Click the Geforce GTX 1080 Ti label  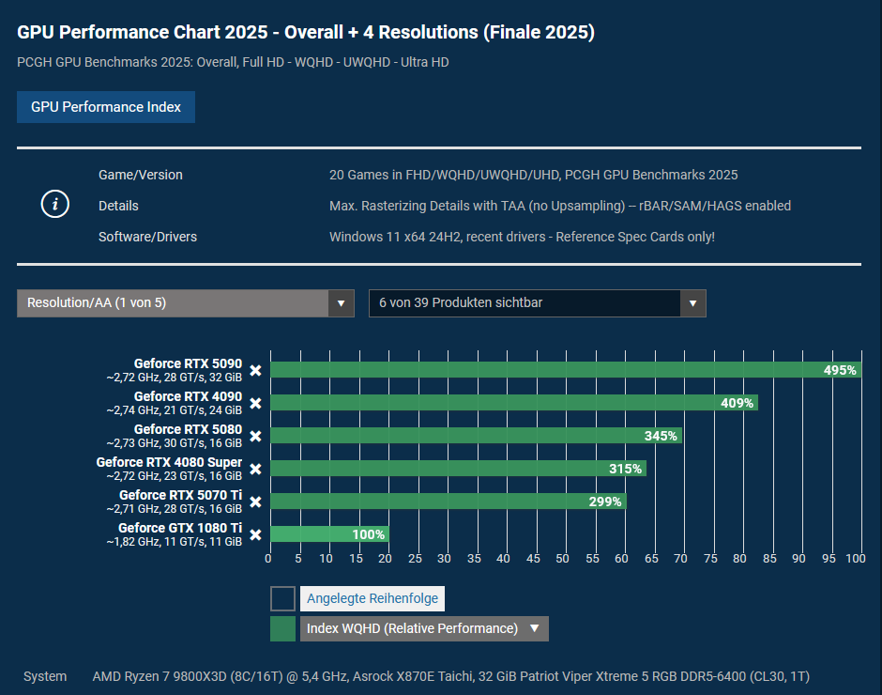(x=180, y=528)
